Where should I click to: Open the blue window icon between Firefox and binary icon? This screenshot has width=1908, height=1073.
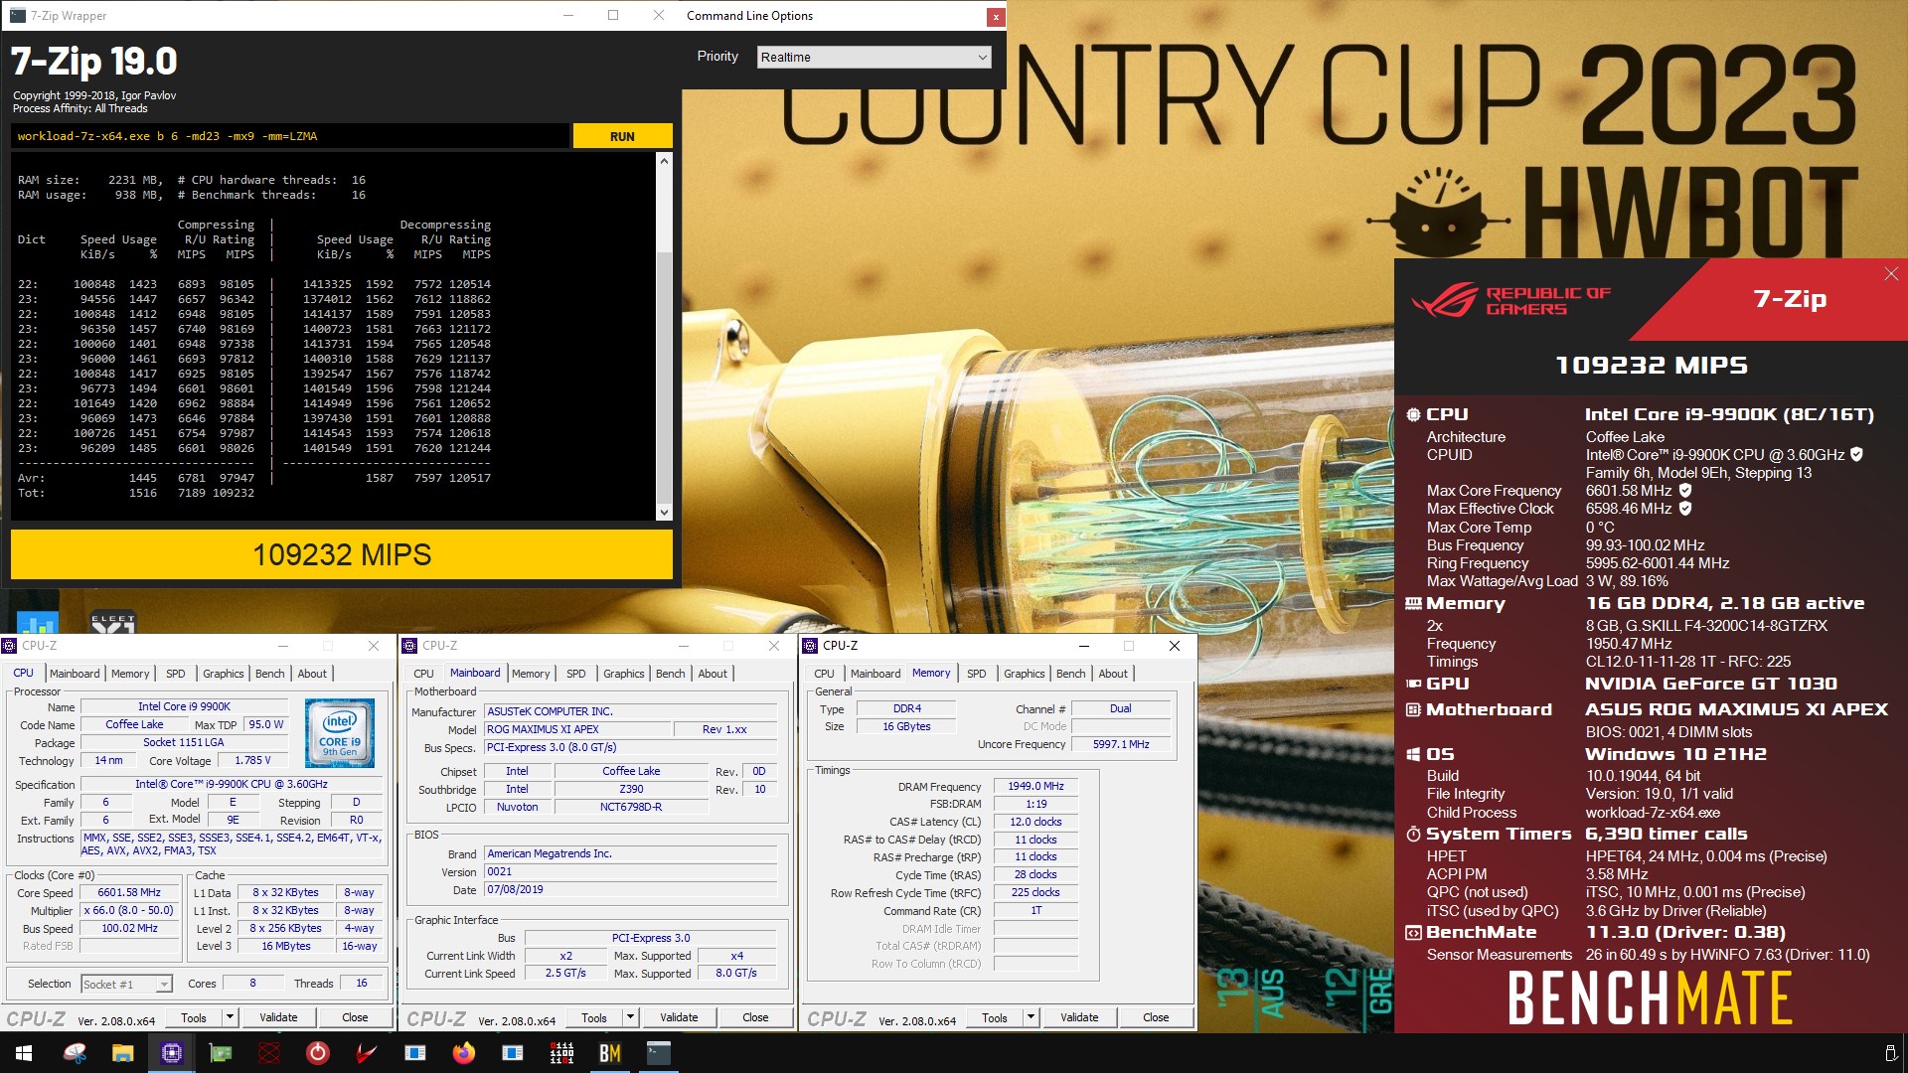pos(513,1053)
